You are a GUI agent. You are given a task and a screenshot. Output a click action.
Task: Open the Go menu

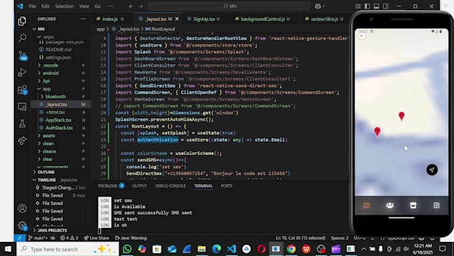click(97, 6)
